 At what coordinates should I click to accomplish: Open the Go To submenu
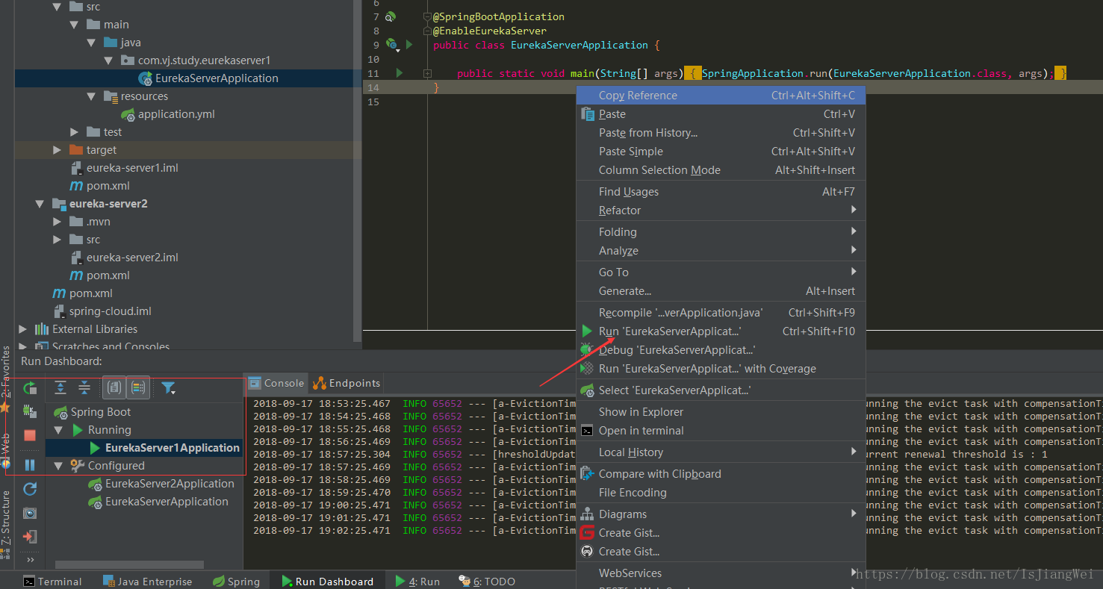click(721, 272)
